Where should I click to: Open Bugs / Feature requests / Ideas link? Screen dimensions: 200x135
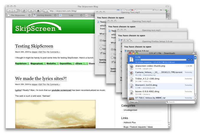click(x=138, y=127)
